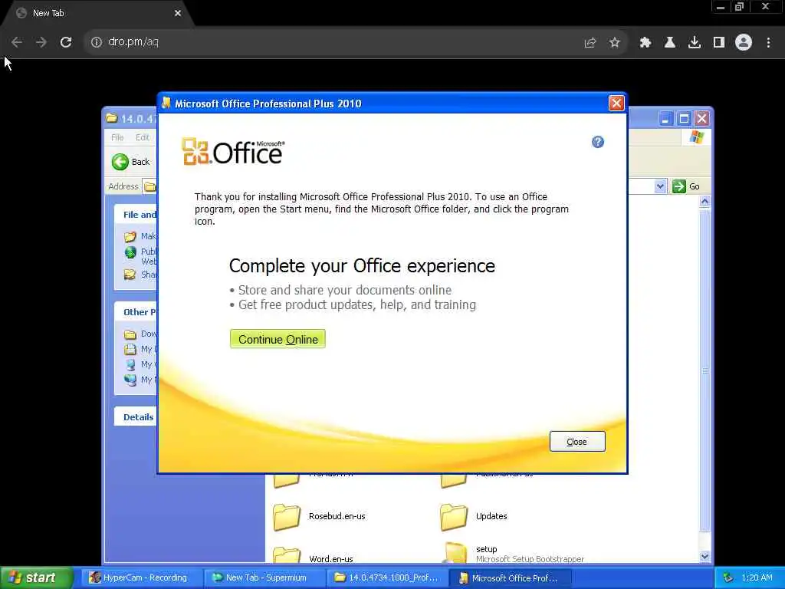Open Windows Start menu
The width and height of the screenshot is (785, 589).
[x=36, y=577]
